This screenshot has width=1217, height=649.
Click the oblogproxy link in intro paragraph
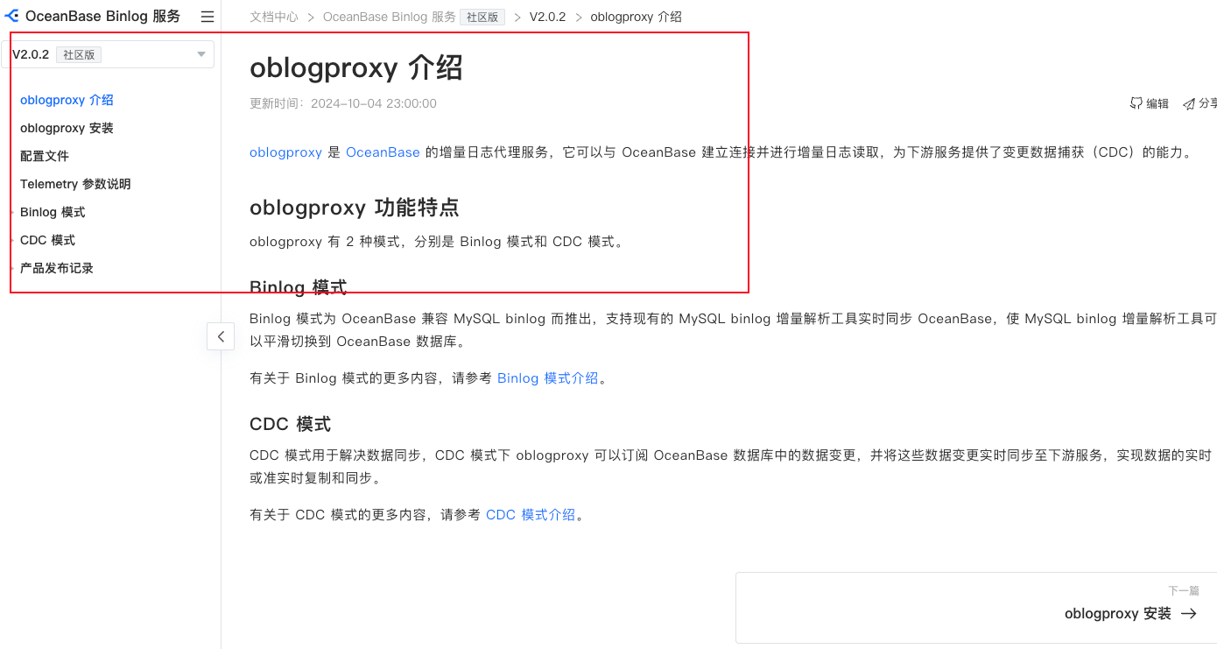[x=285, y=152]
